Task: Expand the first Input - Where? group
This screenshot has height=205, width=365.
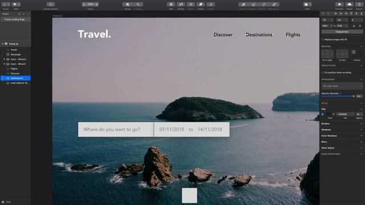Action: pyautogui.click(x=4, y=59)
